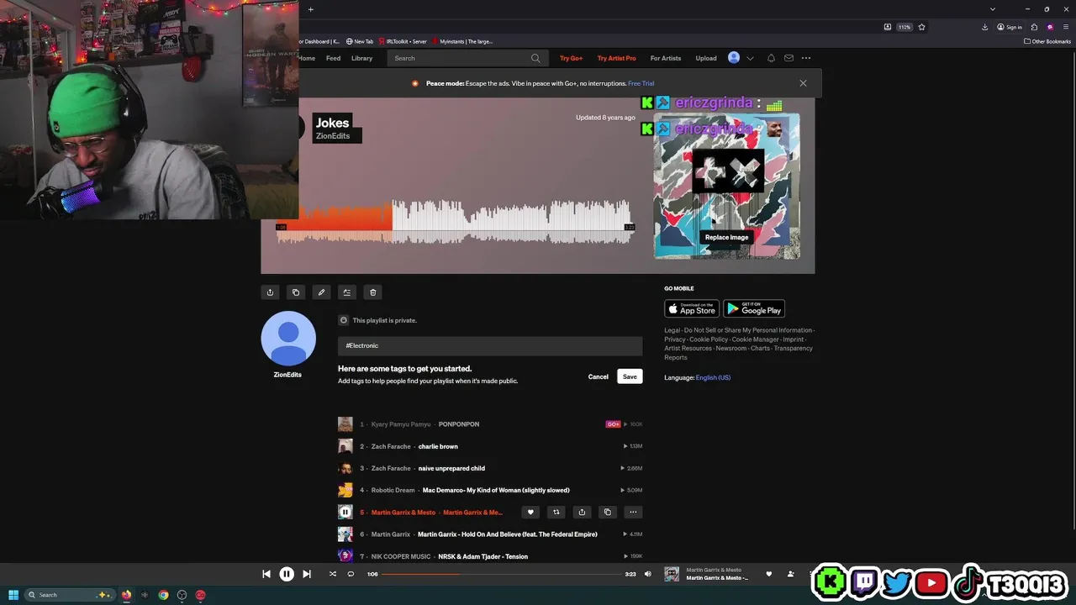The image size is (1076, 605).
Task: Mute the player volume
Action: (x=647, y=574)
